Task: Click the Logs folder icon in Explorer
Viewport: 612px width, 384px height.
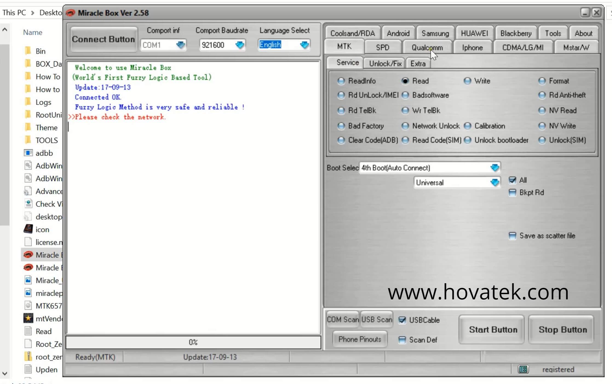Action: tap(28, 102)
